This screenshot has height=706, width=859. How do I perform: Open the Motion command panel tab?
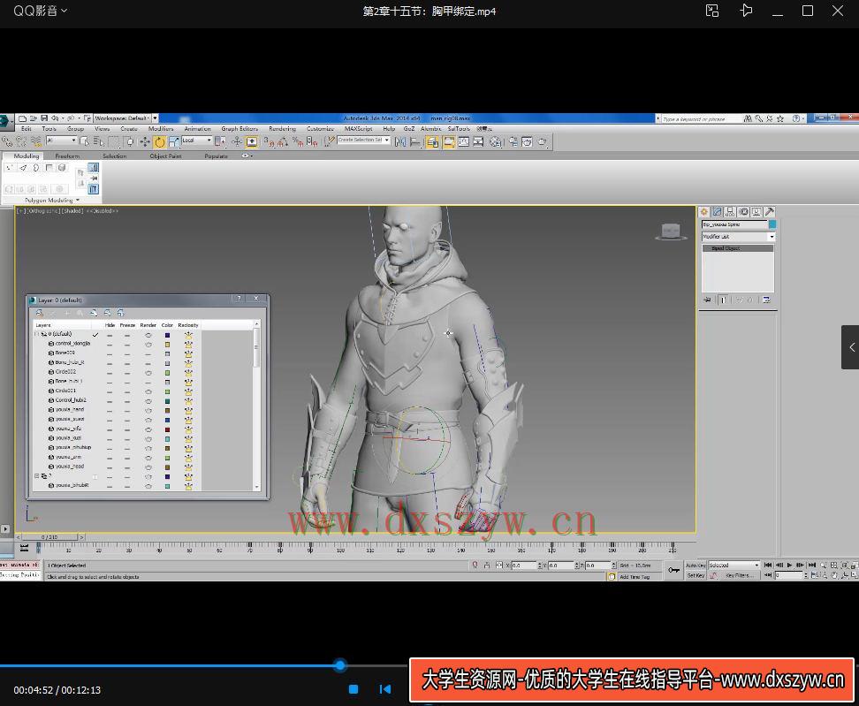(x=743, y=211)
